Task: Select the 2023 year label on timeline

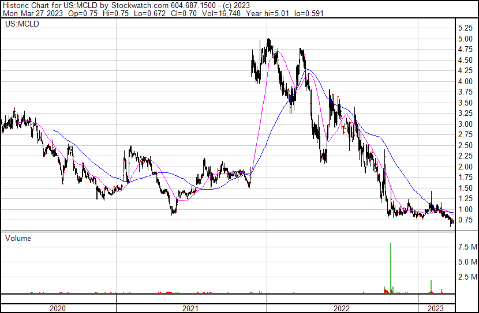Action: [x=436, y=308]
